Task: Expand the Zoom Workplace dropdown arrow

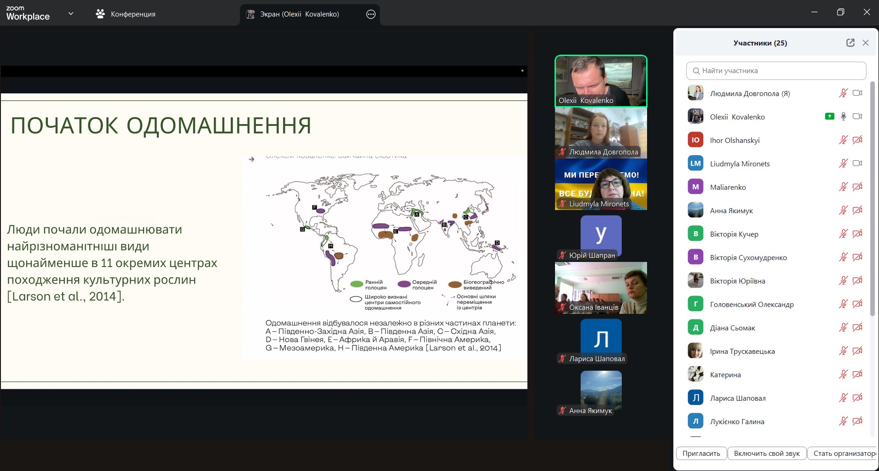Action: coord(71,14)
